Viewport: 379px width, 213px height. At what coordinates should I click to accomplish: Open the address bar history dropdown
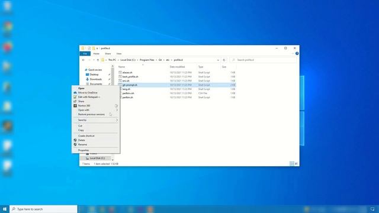(218, 60)
